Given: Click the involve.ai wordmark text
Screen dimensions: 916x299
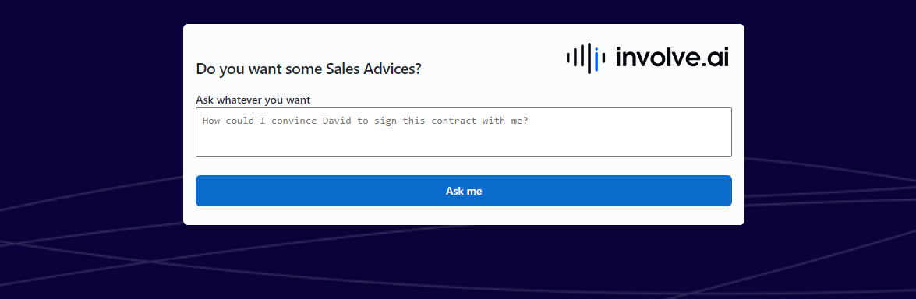Looking at the screenshot, I should tap(673, 58).
